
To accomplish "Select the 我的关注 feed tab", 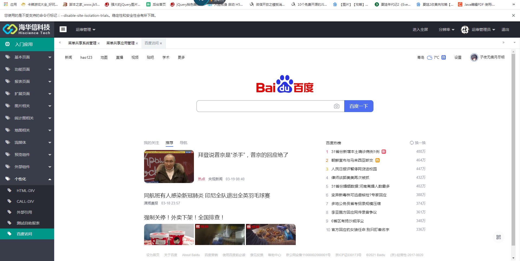I will pyautogui.click(x=151, y=143).
